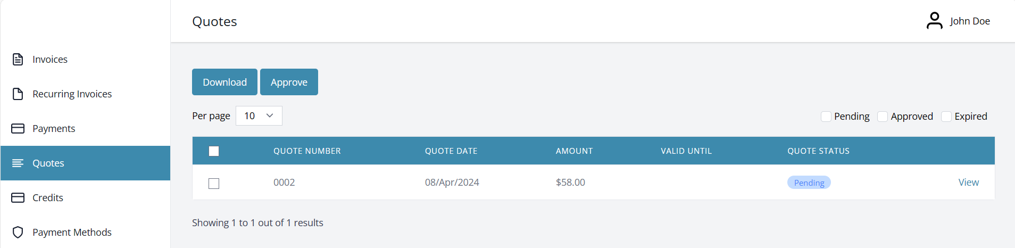Click the user profile icon
Screen dimensions: 1015x248
coord(934,21)
